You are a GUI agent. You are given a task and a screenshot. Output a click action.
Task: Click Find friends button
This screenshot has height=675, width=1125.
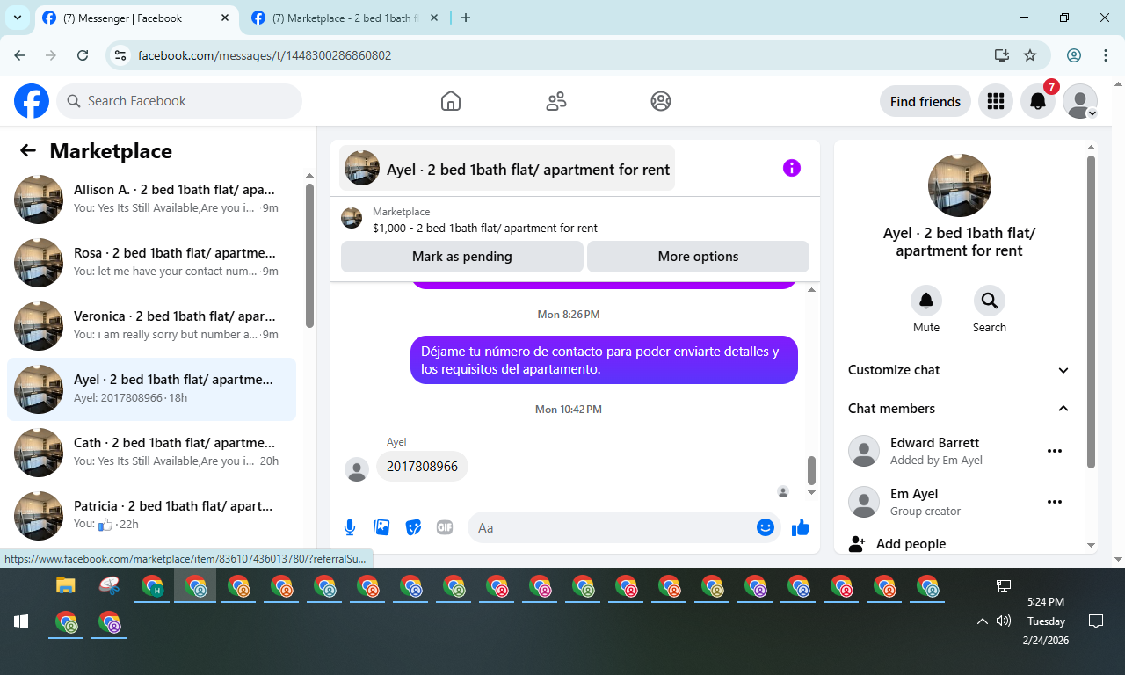[x=925, y=101]
